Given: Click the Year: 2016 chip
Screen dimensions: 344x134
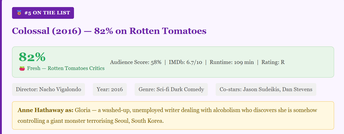Looking at the screenshot, I should point(110,90).
